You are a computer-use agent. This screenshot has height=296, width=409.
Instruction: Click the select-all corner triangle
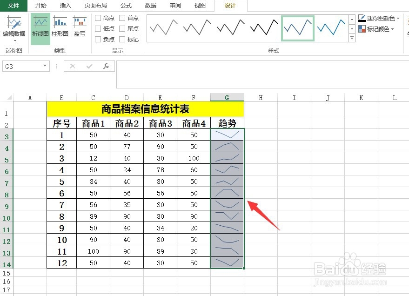(9, 98)
